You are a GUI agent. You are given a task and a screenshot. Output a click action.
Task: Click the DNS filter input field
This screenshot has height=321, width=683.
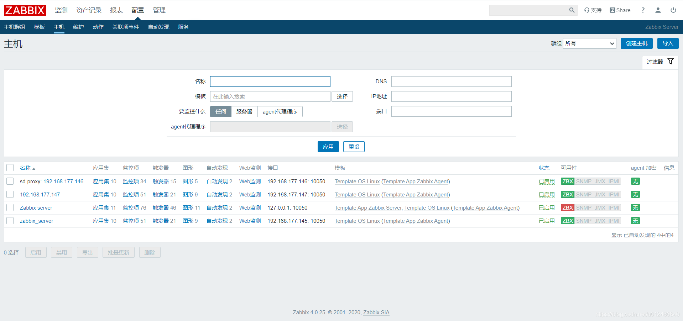point(452,81)
